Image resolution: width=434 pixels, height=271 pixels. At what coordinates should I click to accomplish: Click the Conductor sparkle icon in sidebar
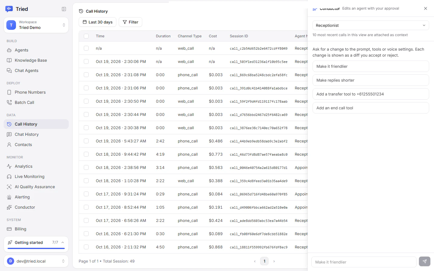[9, 207]
